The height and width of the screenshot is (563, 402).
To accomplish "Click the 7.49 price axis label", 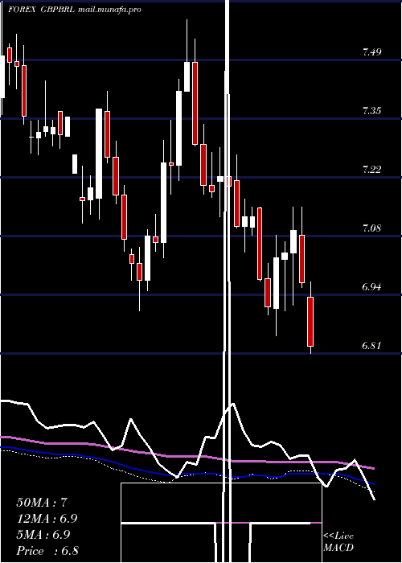I will pos(371,52).
